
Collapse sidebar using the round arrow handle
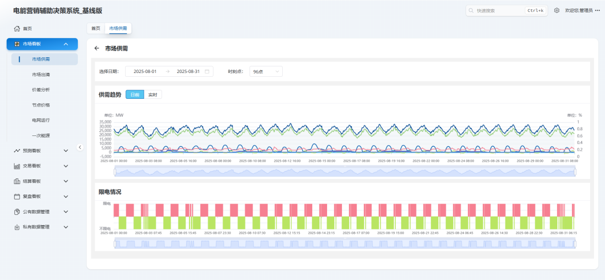tap(80, 147)
